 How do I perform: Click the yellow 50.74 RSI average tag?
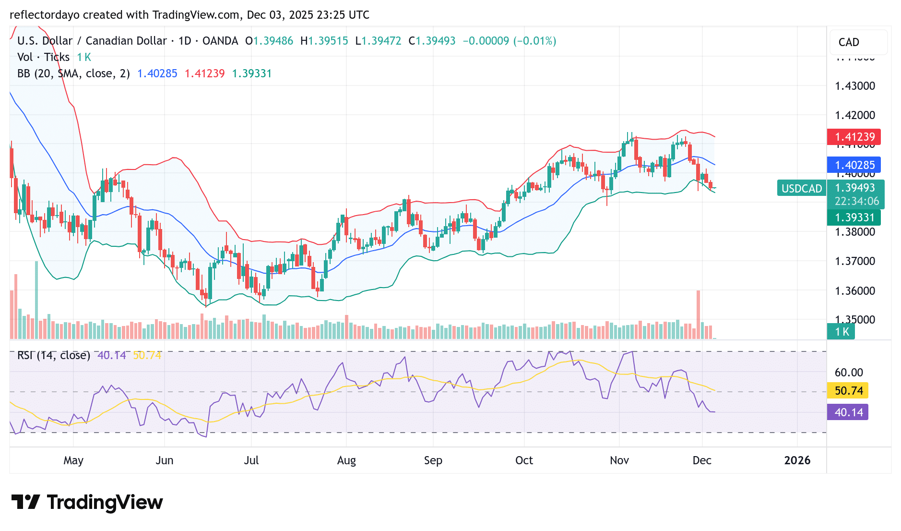click(x=848, y=390)
